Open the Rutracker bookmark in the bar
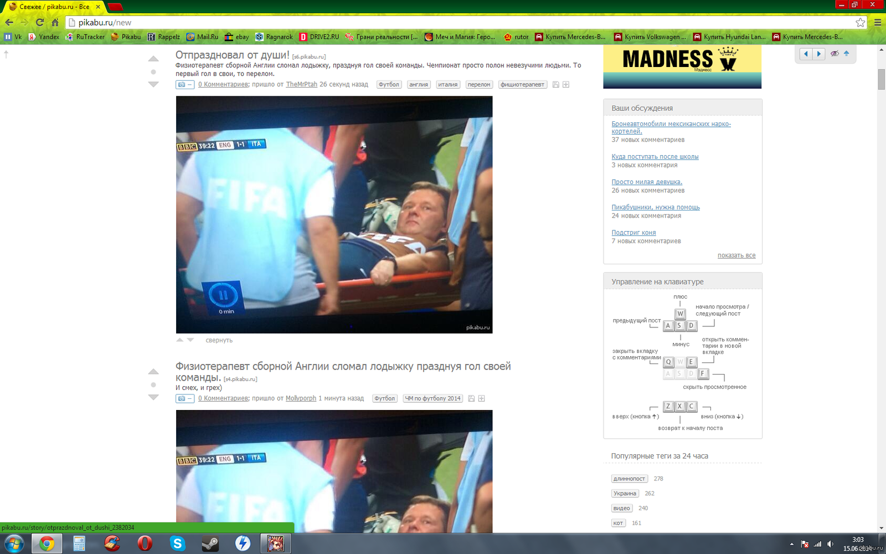This screenshot has height=554, width=886. [x=85, y=37]
